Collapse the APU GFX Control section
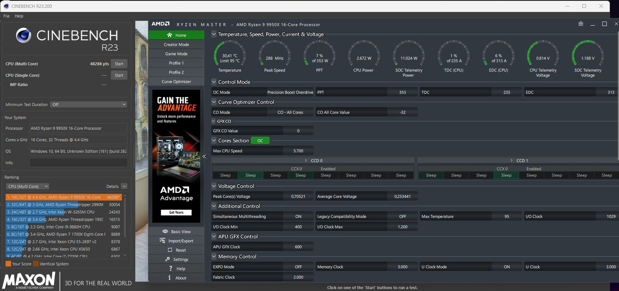 pyautogui.click(x=214, y=236)
